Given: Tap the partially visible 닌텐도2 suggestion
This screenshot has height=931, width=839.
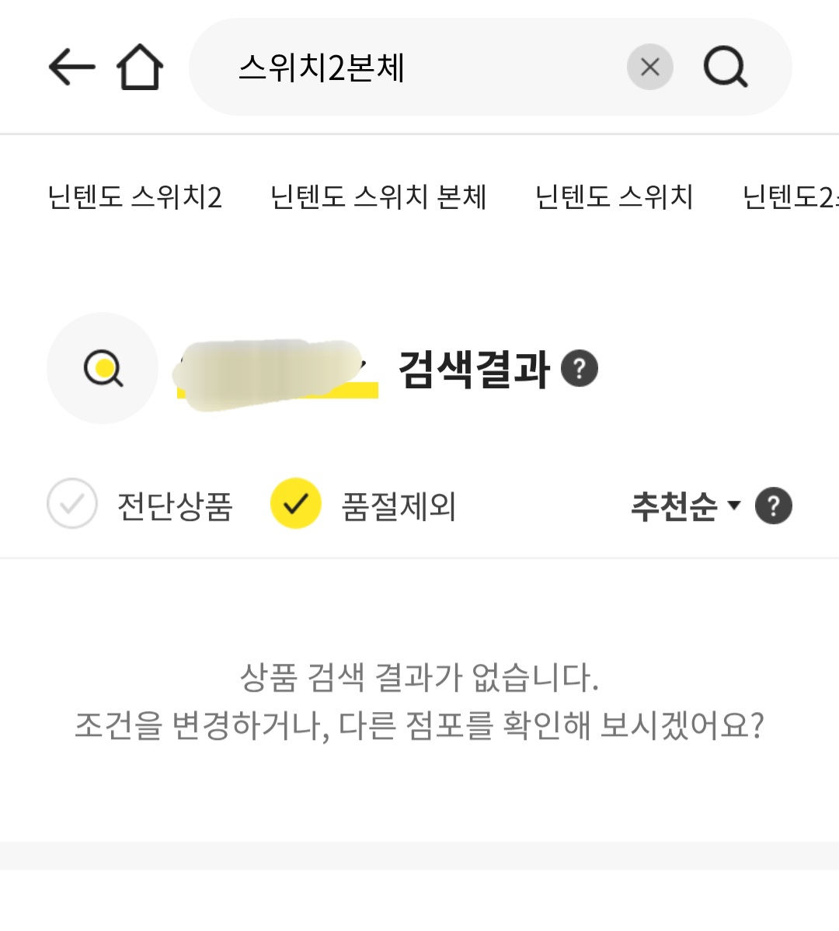Looking at the screenshot, I should coord(790,197).
